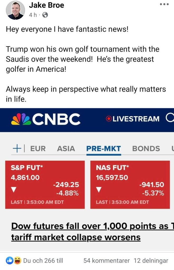
Task: Click the plus icon beside EUR tab
Action: (x=17, y=148)
